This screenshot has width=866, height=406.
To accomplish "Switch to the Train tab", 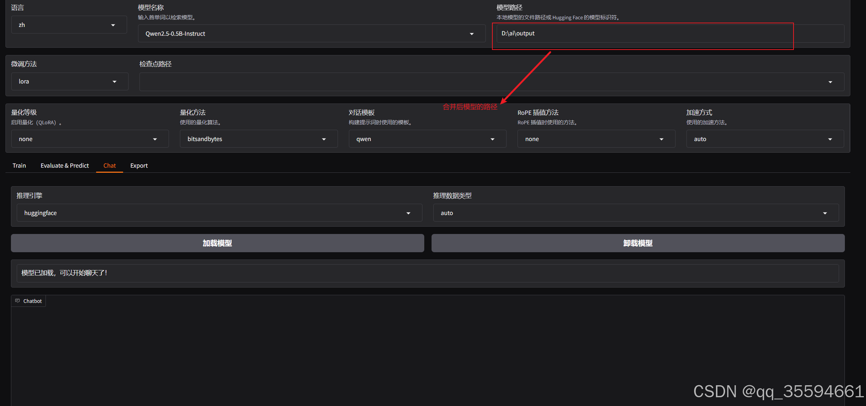I will [x=19, y=165].
